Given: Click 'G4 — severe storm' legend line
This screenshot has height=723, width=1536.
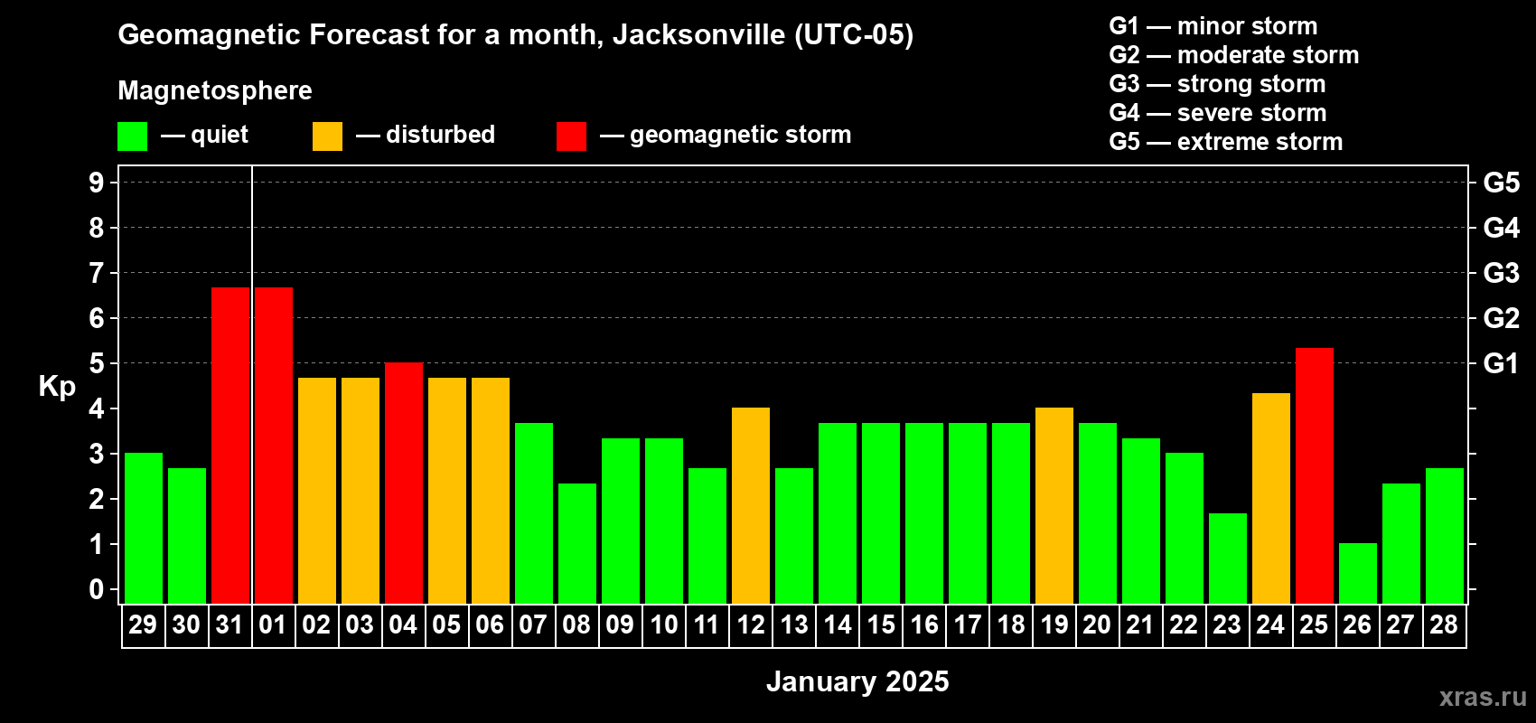Looking at the screenshot, I should coord(1218,113).
